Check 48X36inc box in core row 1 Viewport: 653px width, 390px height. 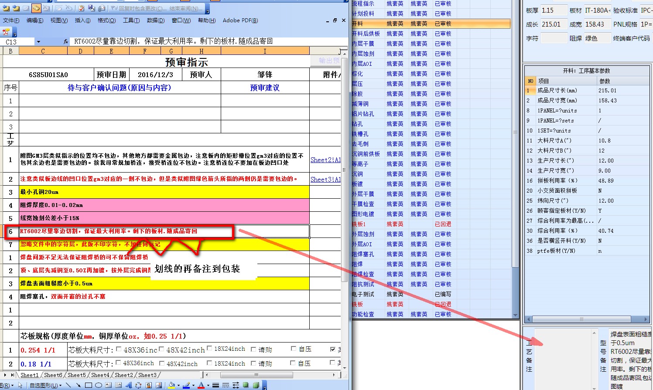click(x=119, y=349)
